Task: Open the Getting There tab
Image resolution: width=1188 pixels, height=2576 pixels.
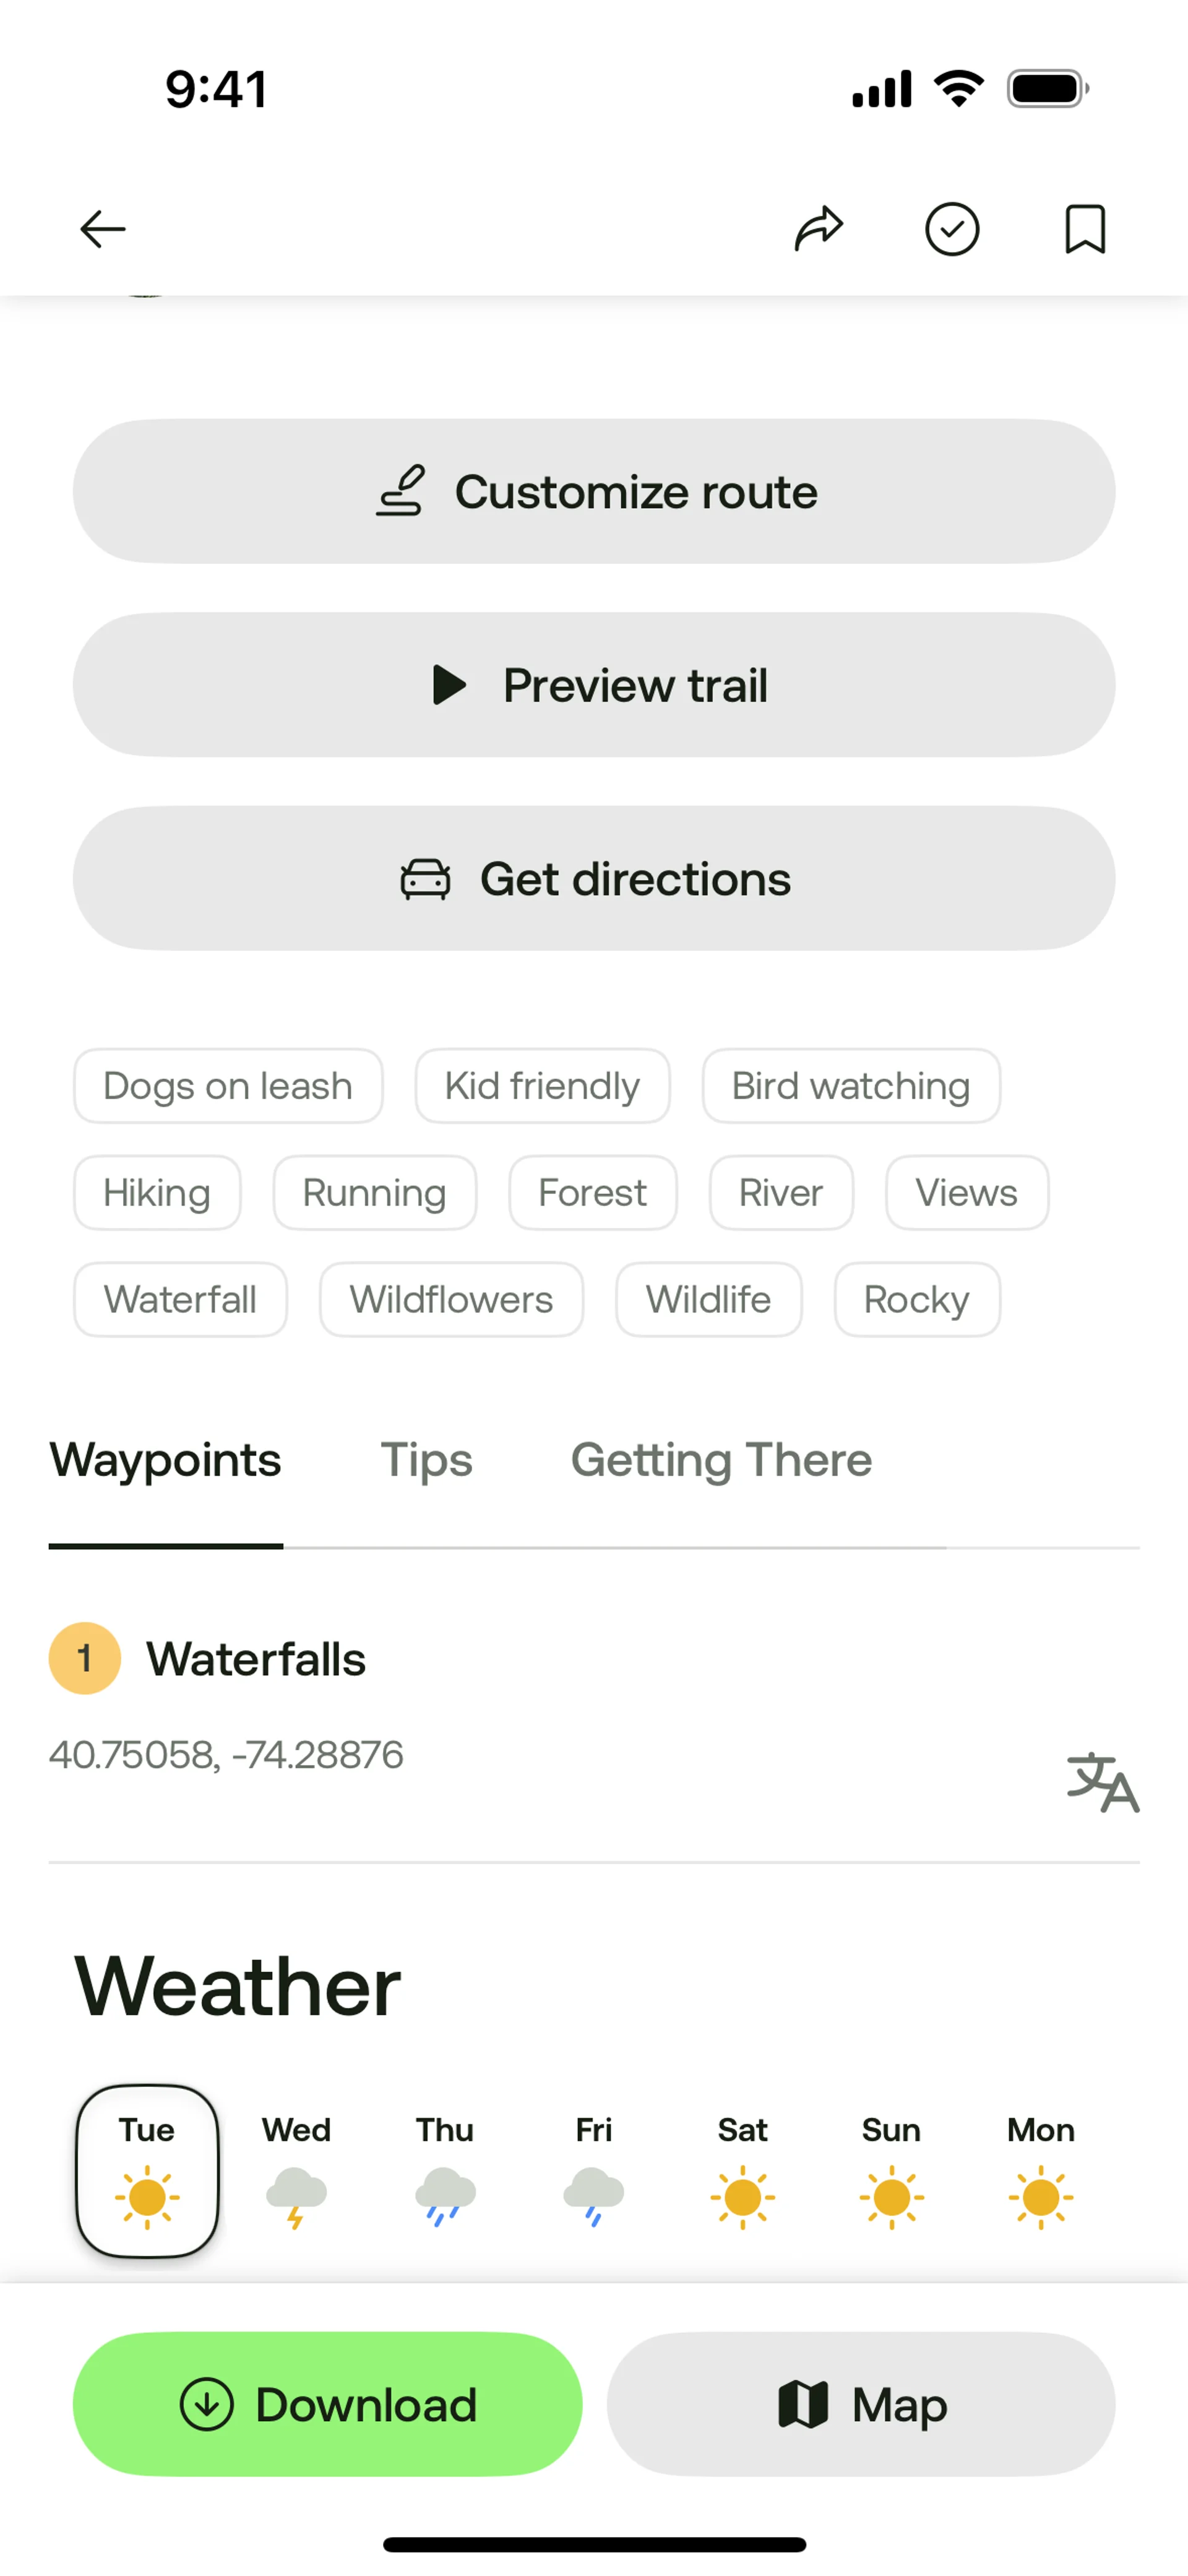Action: (721, 1460)
